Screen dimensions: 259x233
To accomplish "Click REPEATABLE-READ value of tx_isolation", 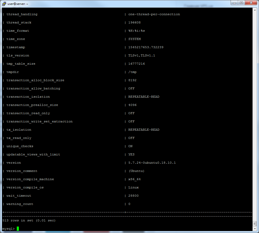I will 144,130.
